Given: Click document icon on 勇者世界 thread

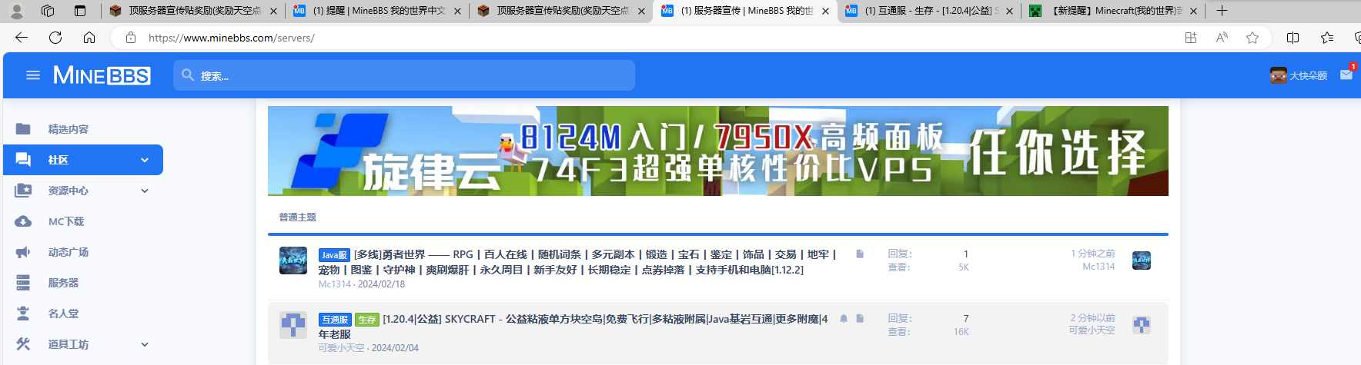Looking at the screenshot, I should 860,254.
